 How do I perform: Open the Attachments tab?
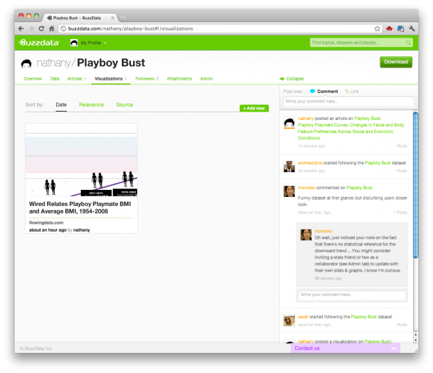179,79
